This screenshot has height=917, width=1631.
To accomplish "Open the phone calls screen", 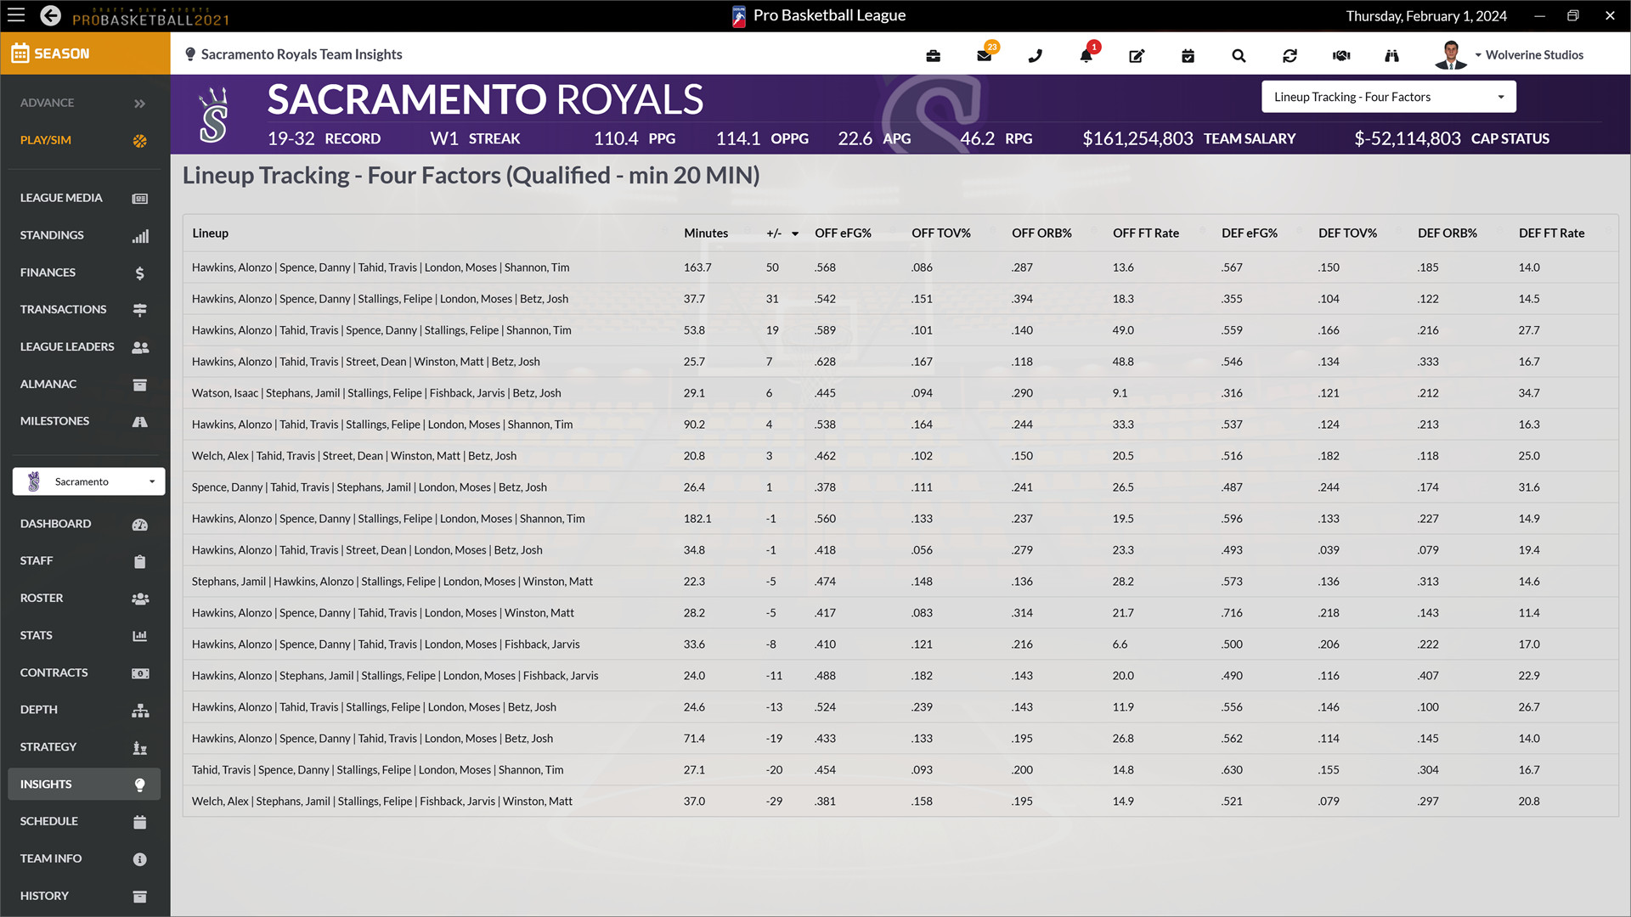I will [1035, 55].
